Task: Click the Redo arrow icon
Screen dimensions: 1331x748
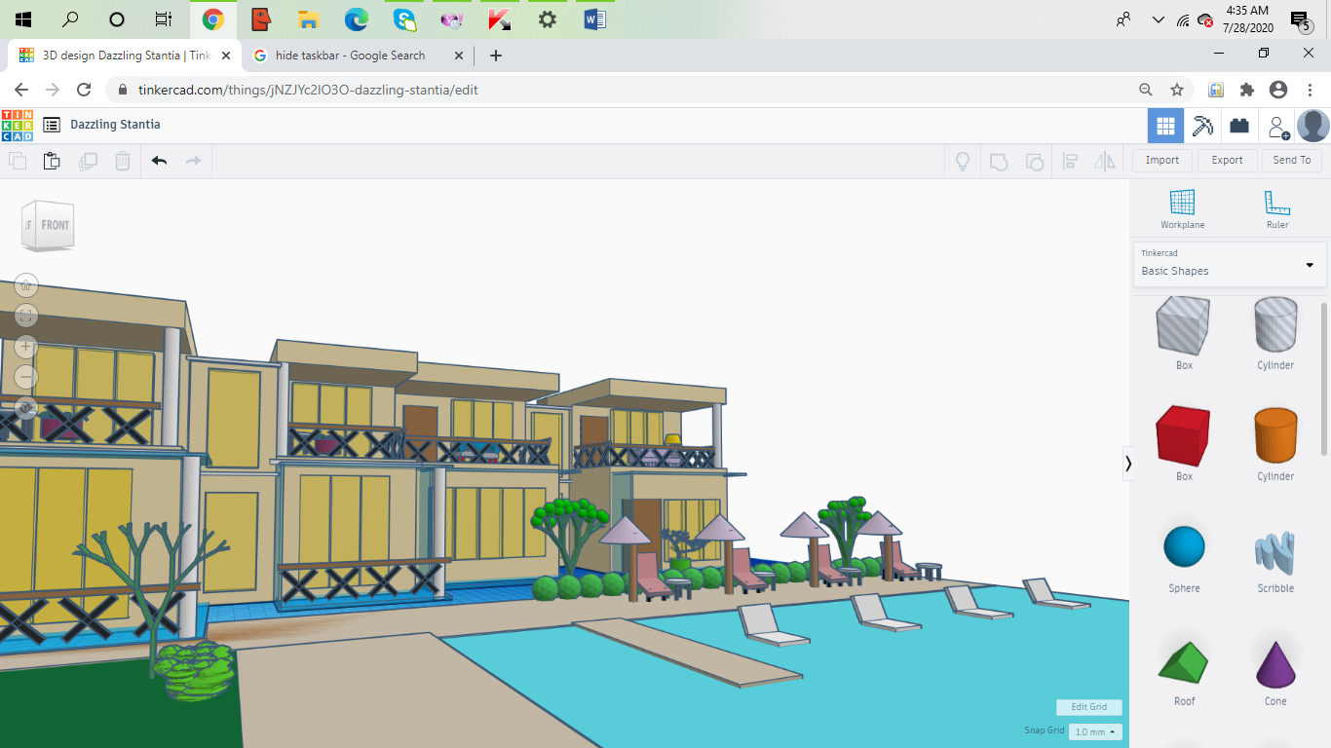Action: pos(193,161)
